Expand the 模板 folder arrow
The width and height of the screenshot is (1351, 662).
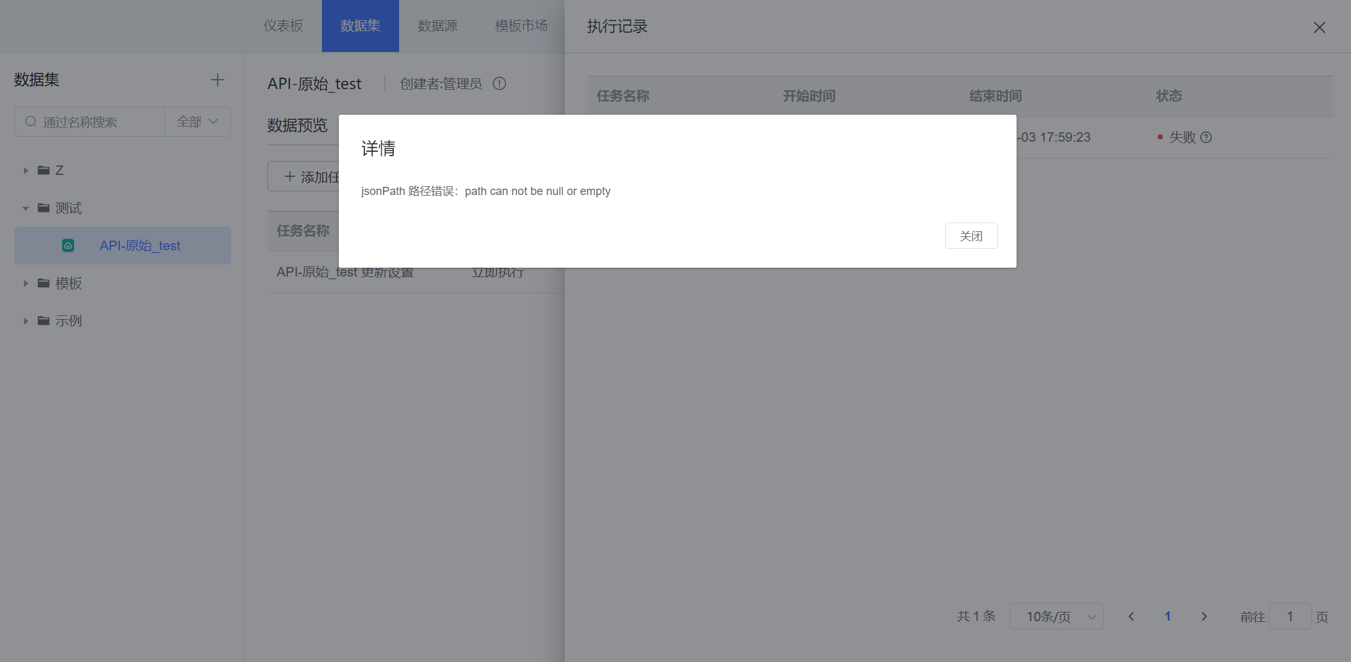26,283
